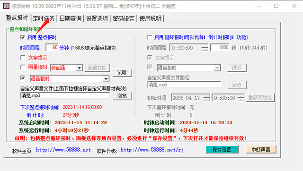Image resolution: width=303 pixels, height=171 pixels.
Task: Click the 试听 button in hourly section
Action: 122,72
